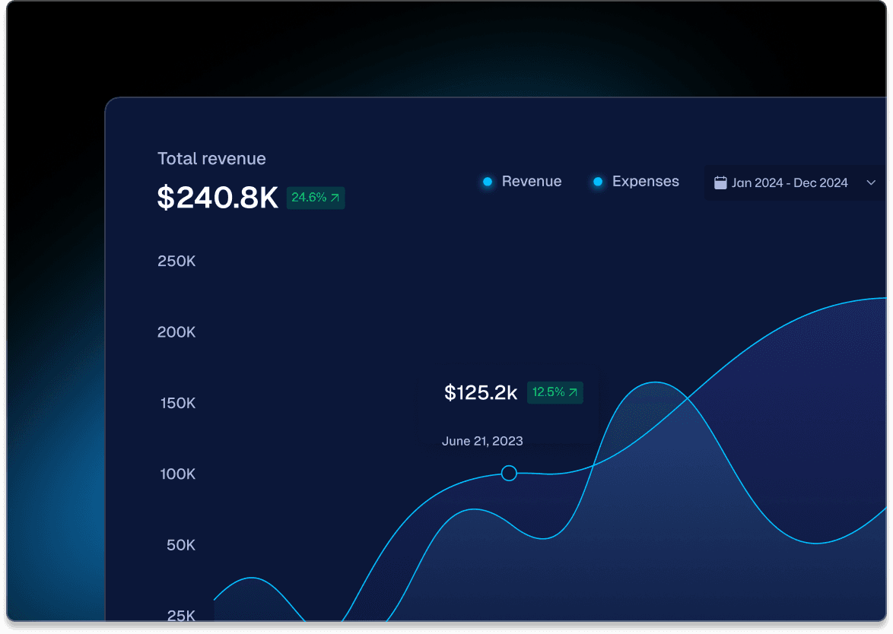The image size is (893, 634).
Task: Click the Total revenue heading
Action: 211,159
